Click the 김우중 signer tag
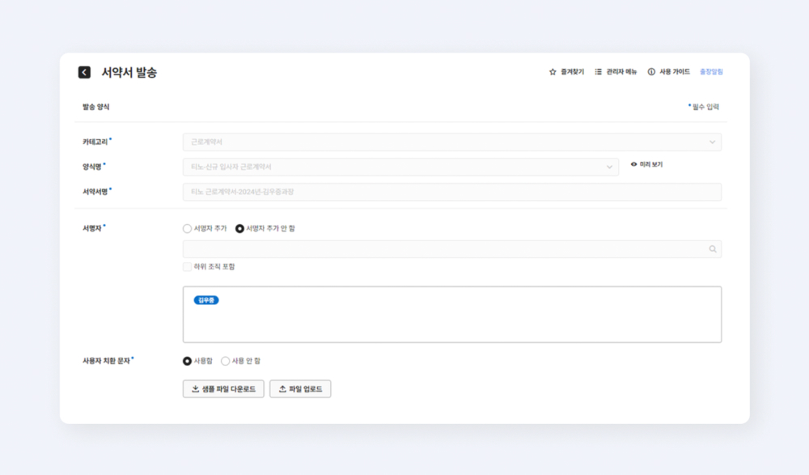The height and width of the screenshot is (475, 809). pyautogui.click(x=206, y=300)
